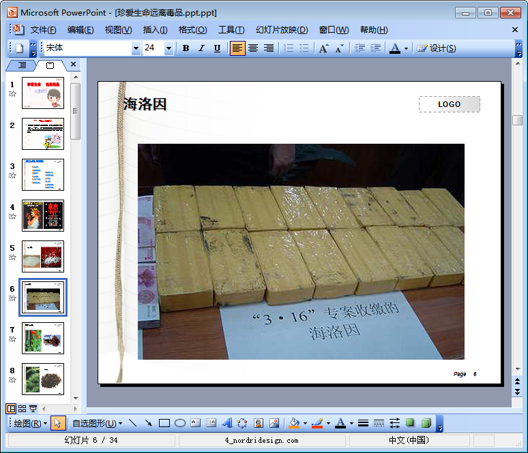Open 视图(V) menu
The height and width of the screenshot is (453, 528).
click(118, 30)
